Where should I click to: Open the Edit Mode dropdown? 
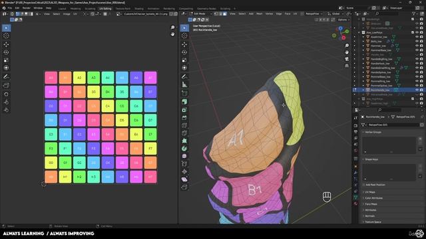[202, 14]
